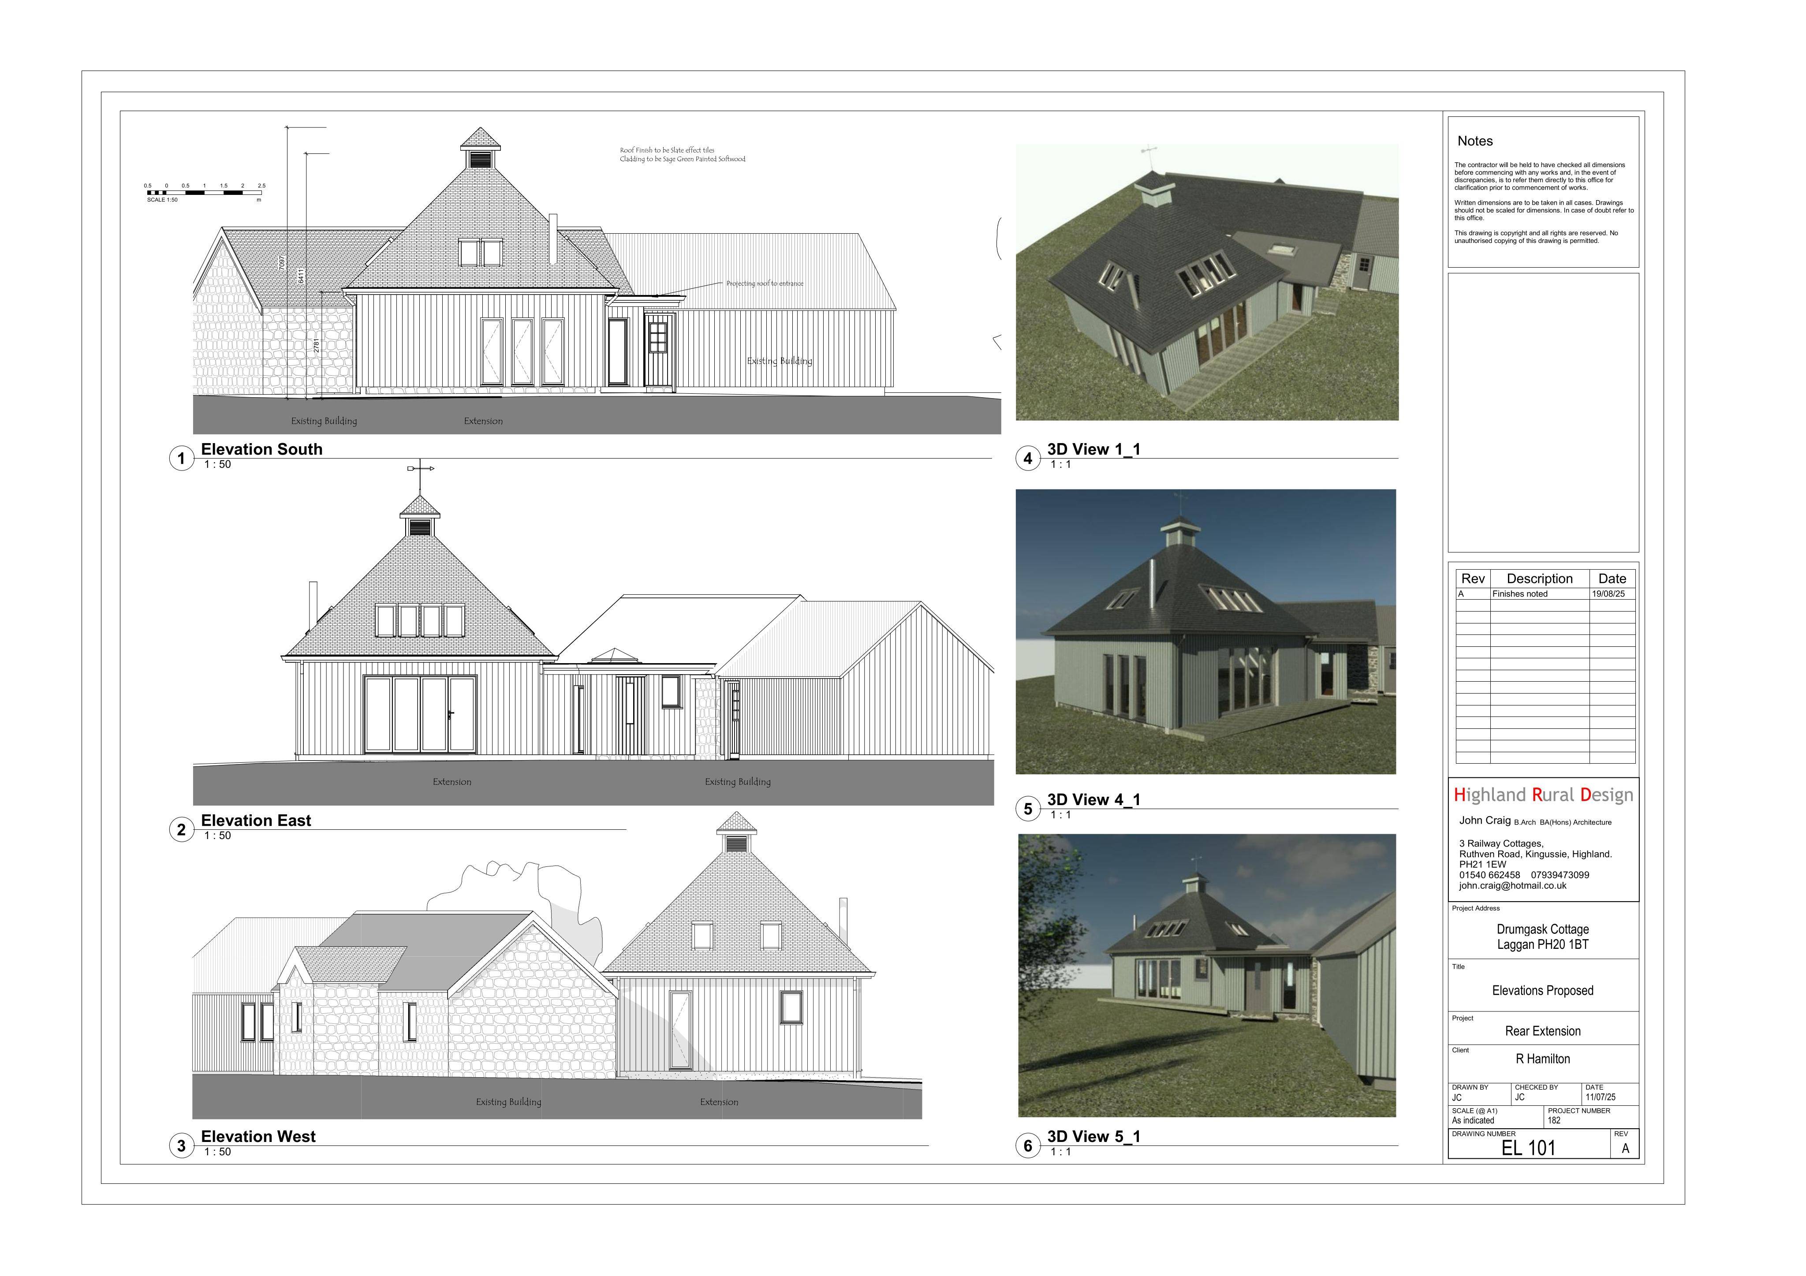Click project number '182'

1554,1121
